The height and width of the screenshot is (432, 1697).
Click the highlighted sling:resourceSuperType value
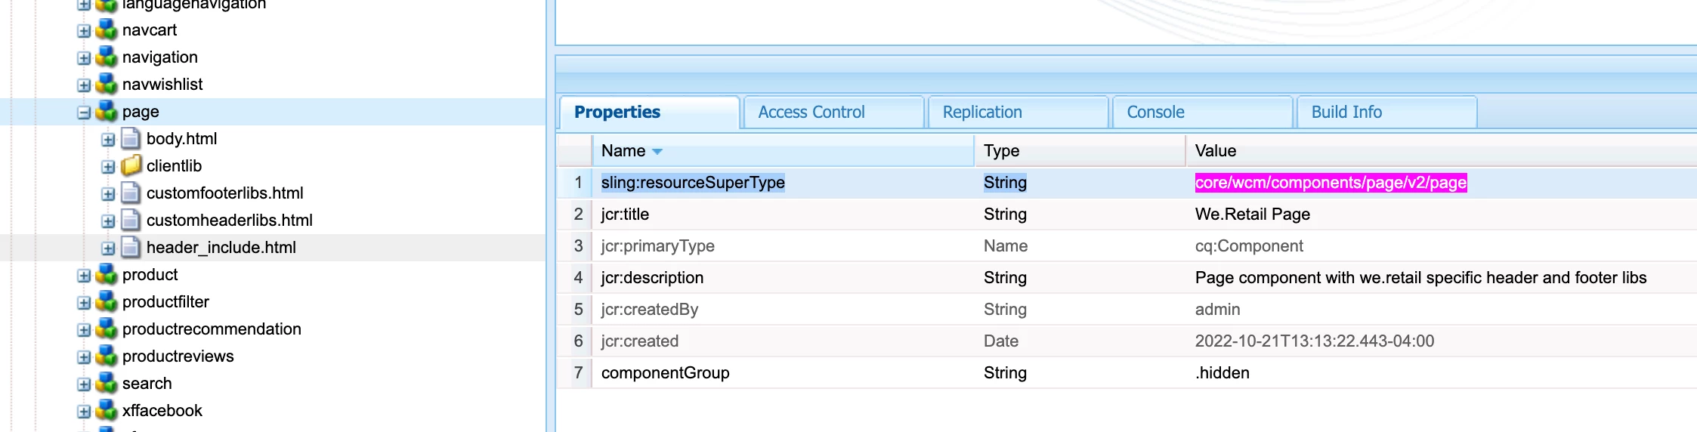point(1331,183)
